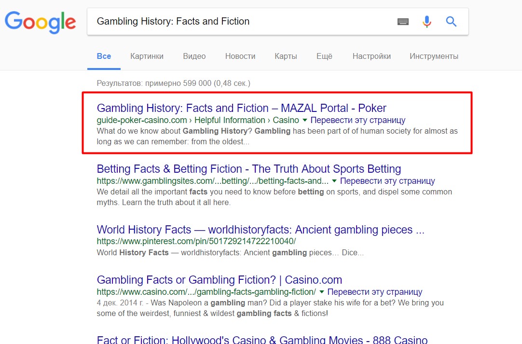Switch to the Видео tab
522x344 pixels.
pos(194,56)
